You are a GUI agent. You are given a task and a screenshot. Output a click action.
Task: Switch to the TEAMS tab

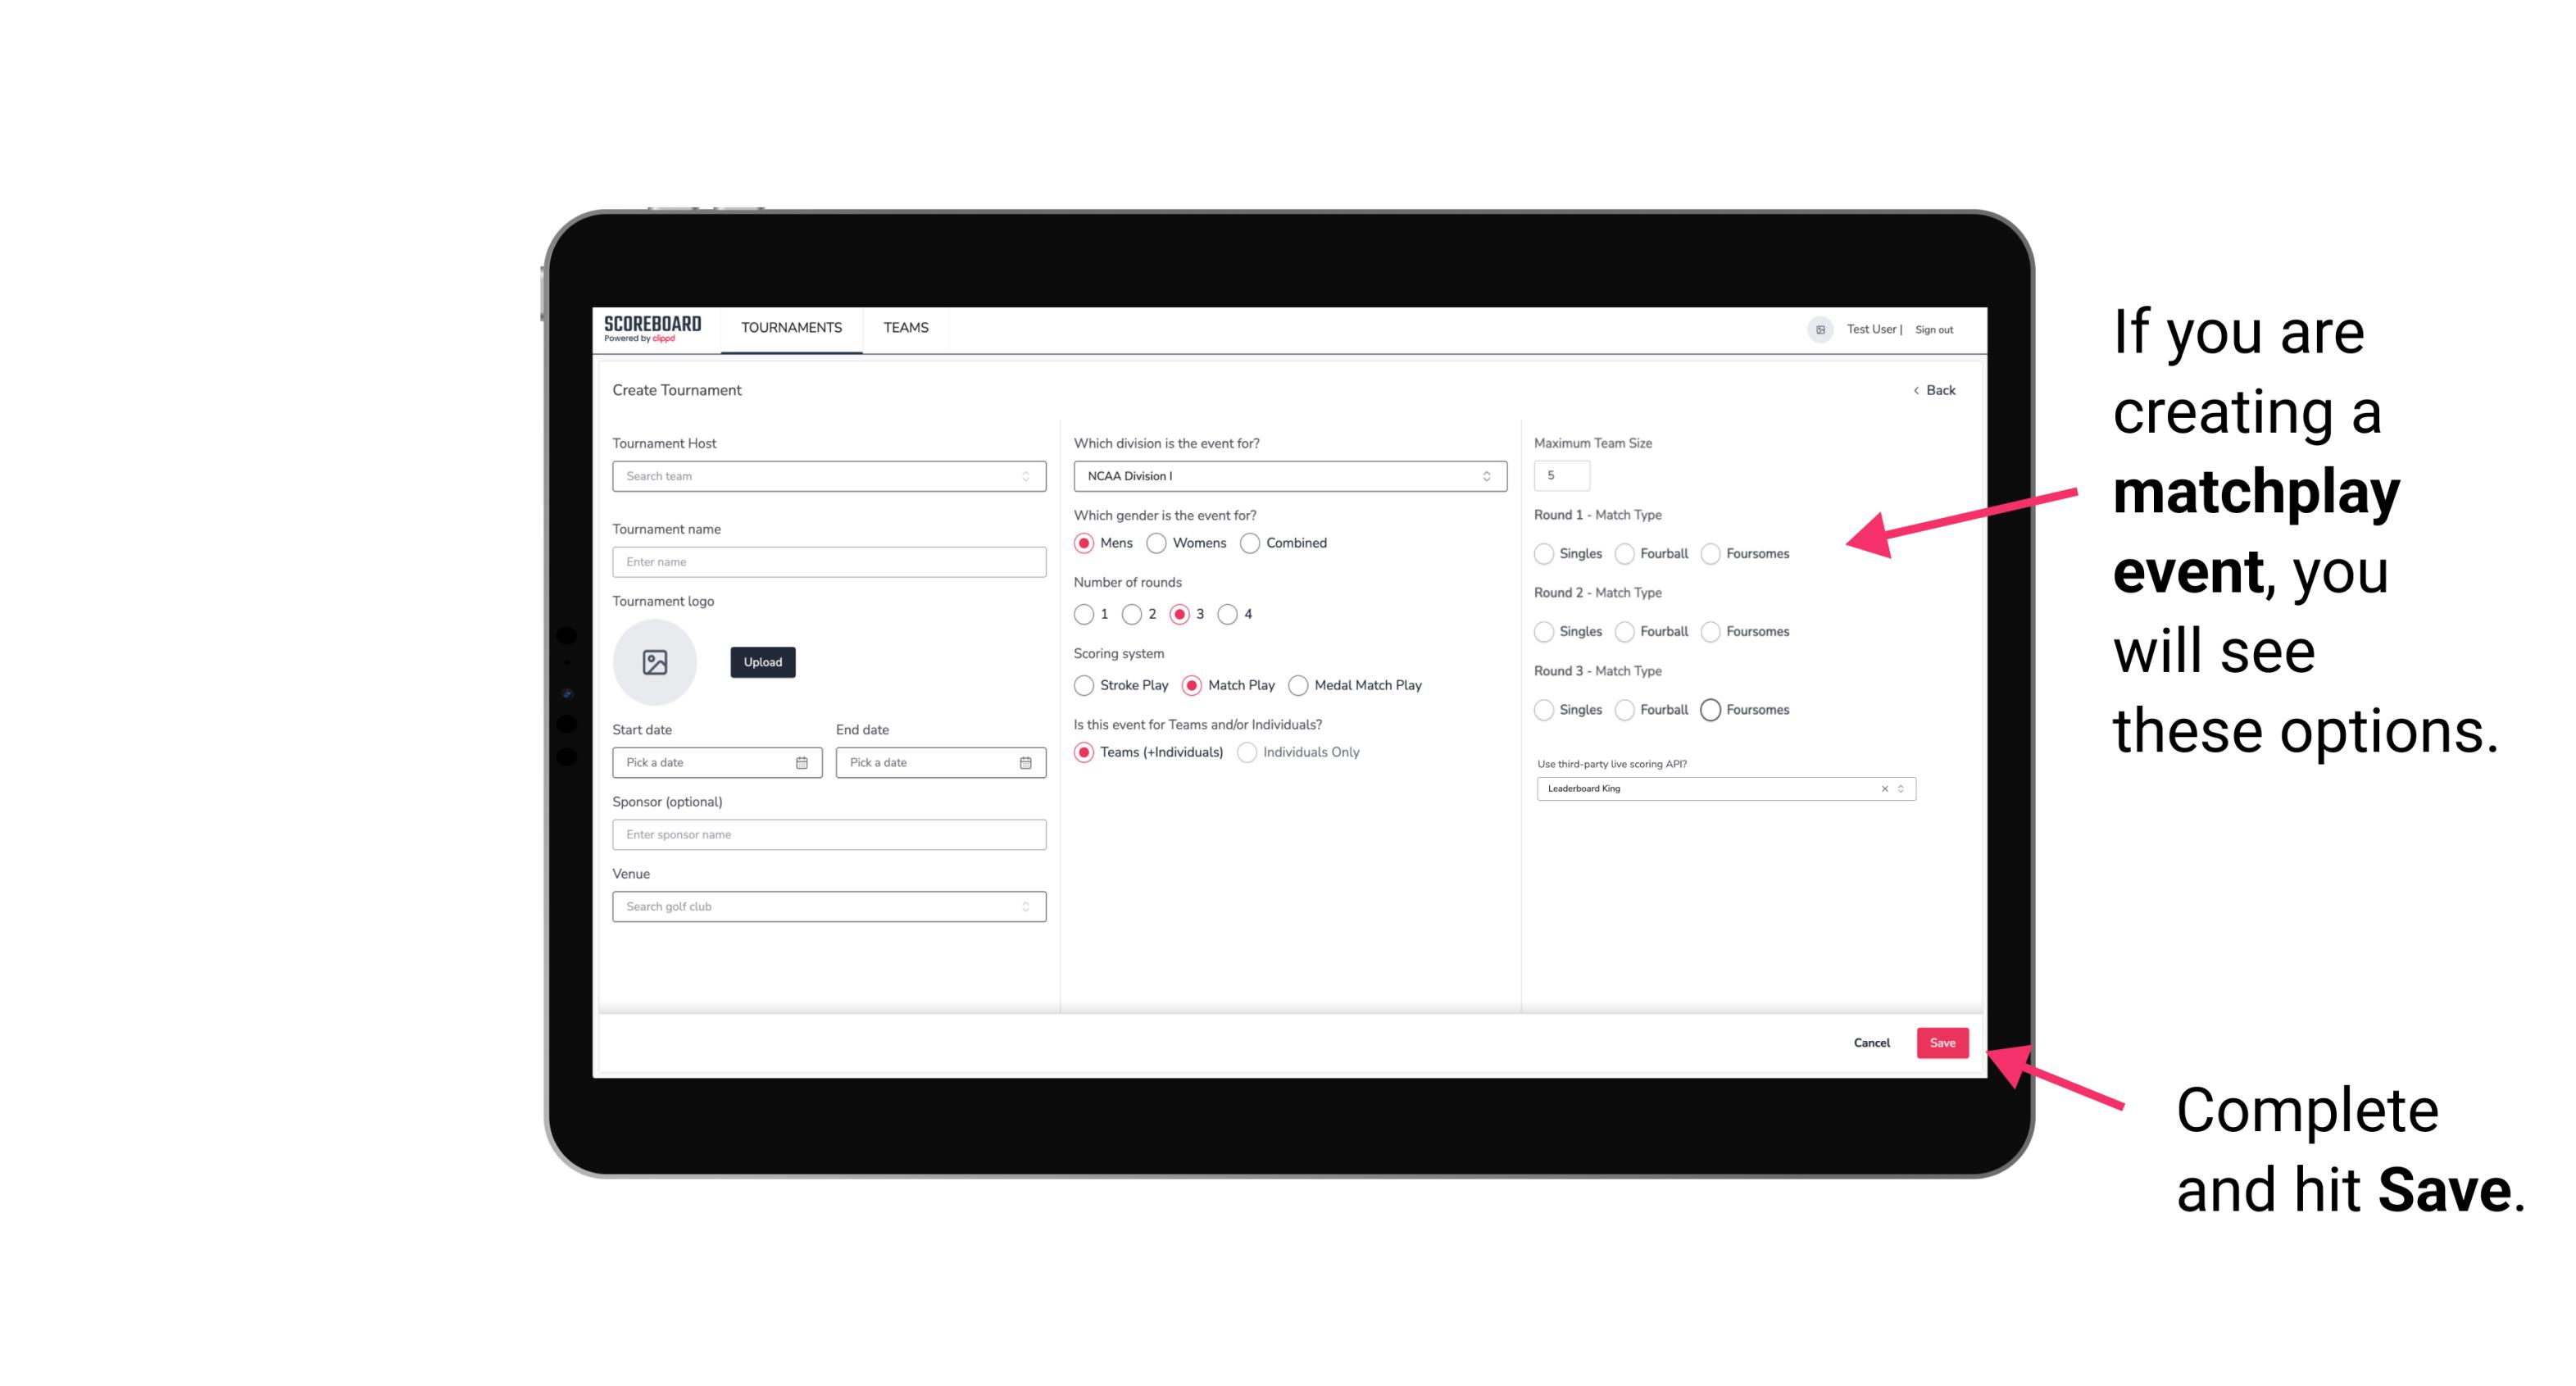[904, 328]
